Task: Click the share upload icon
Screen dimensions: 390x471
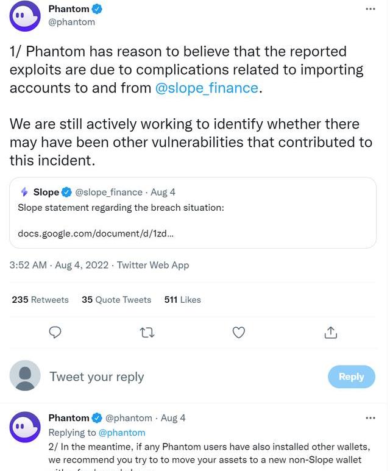Action: point(331,332)
